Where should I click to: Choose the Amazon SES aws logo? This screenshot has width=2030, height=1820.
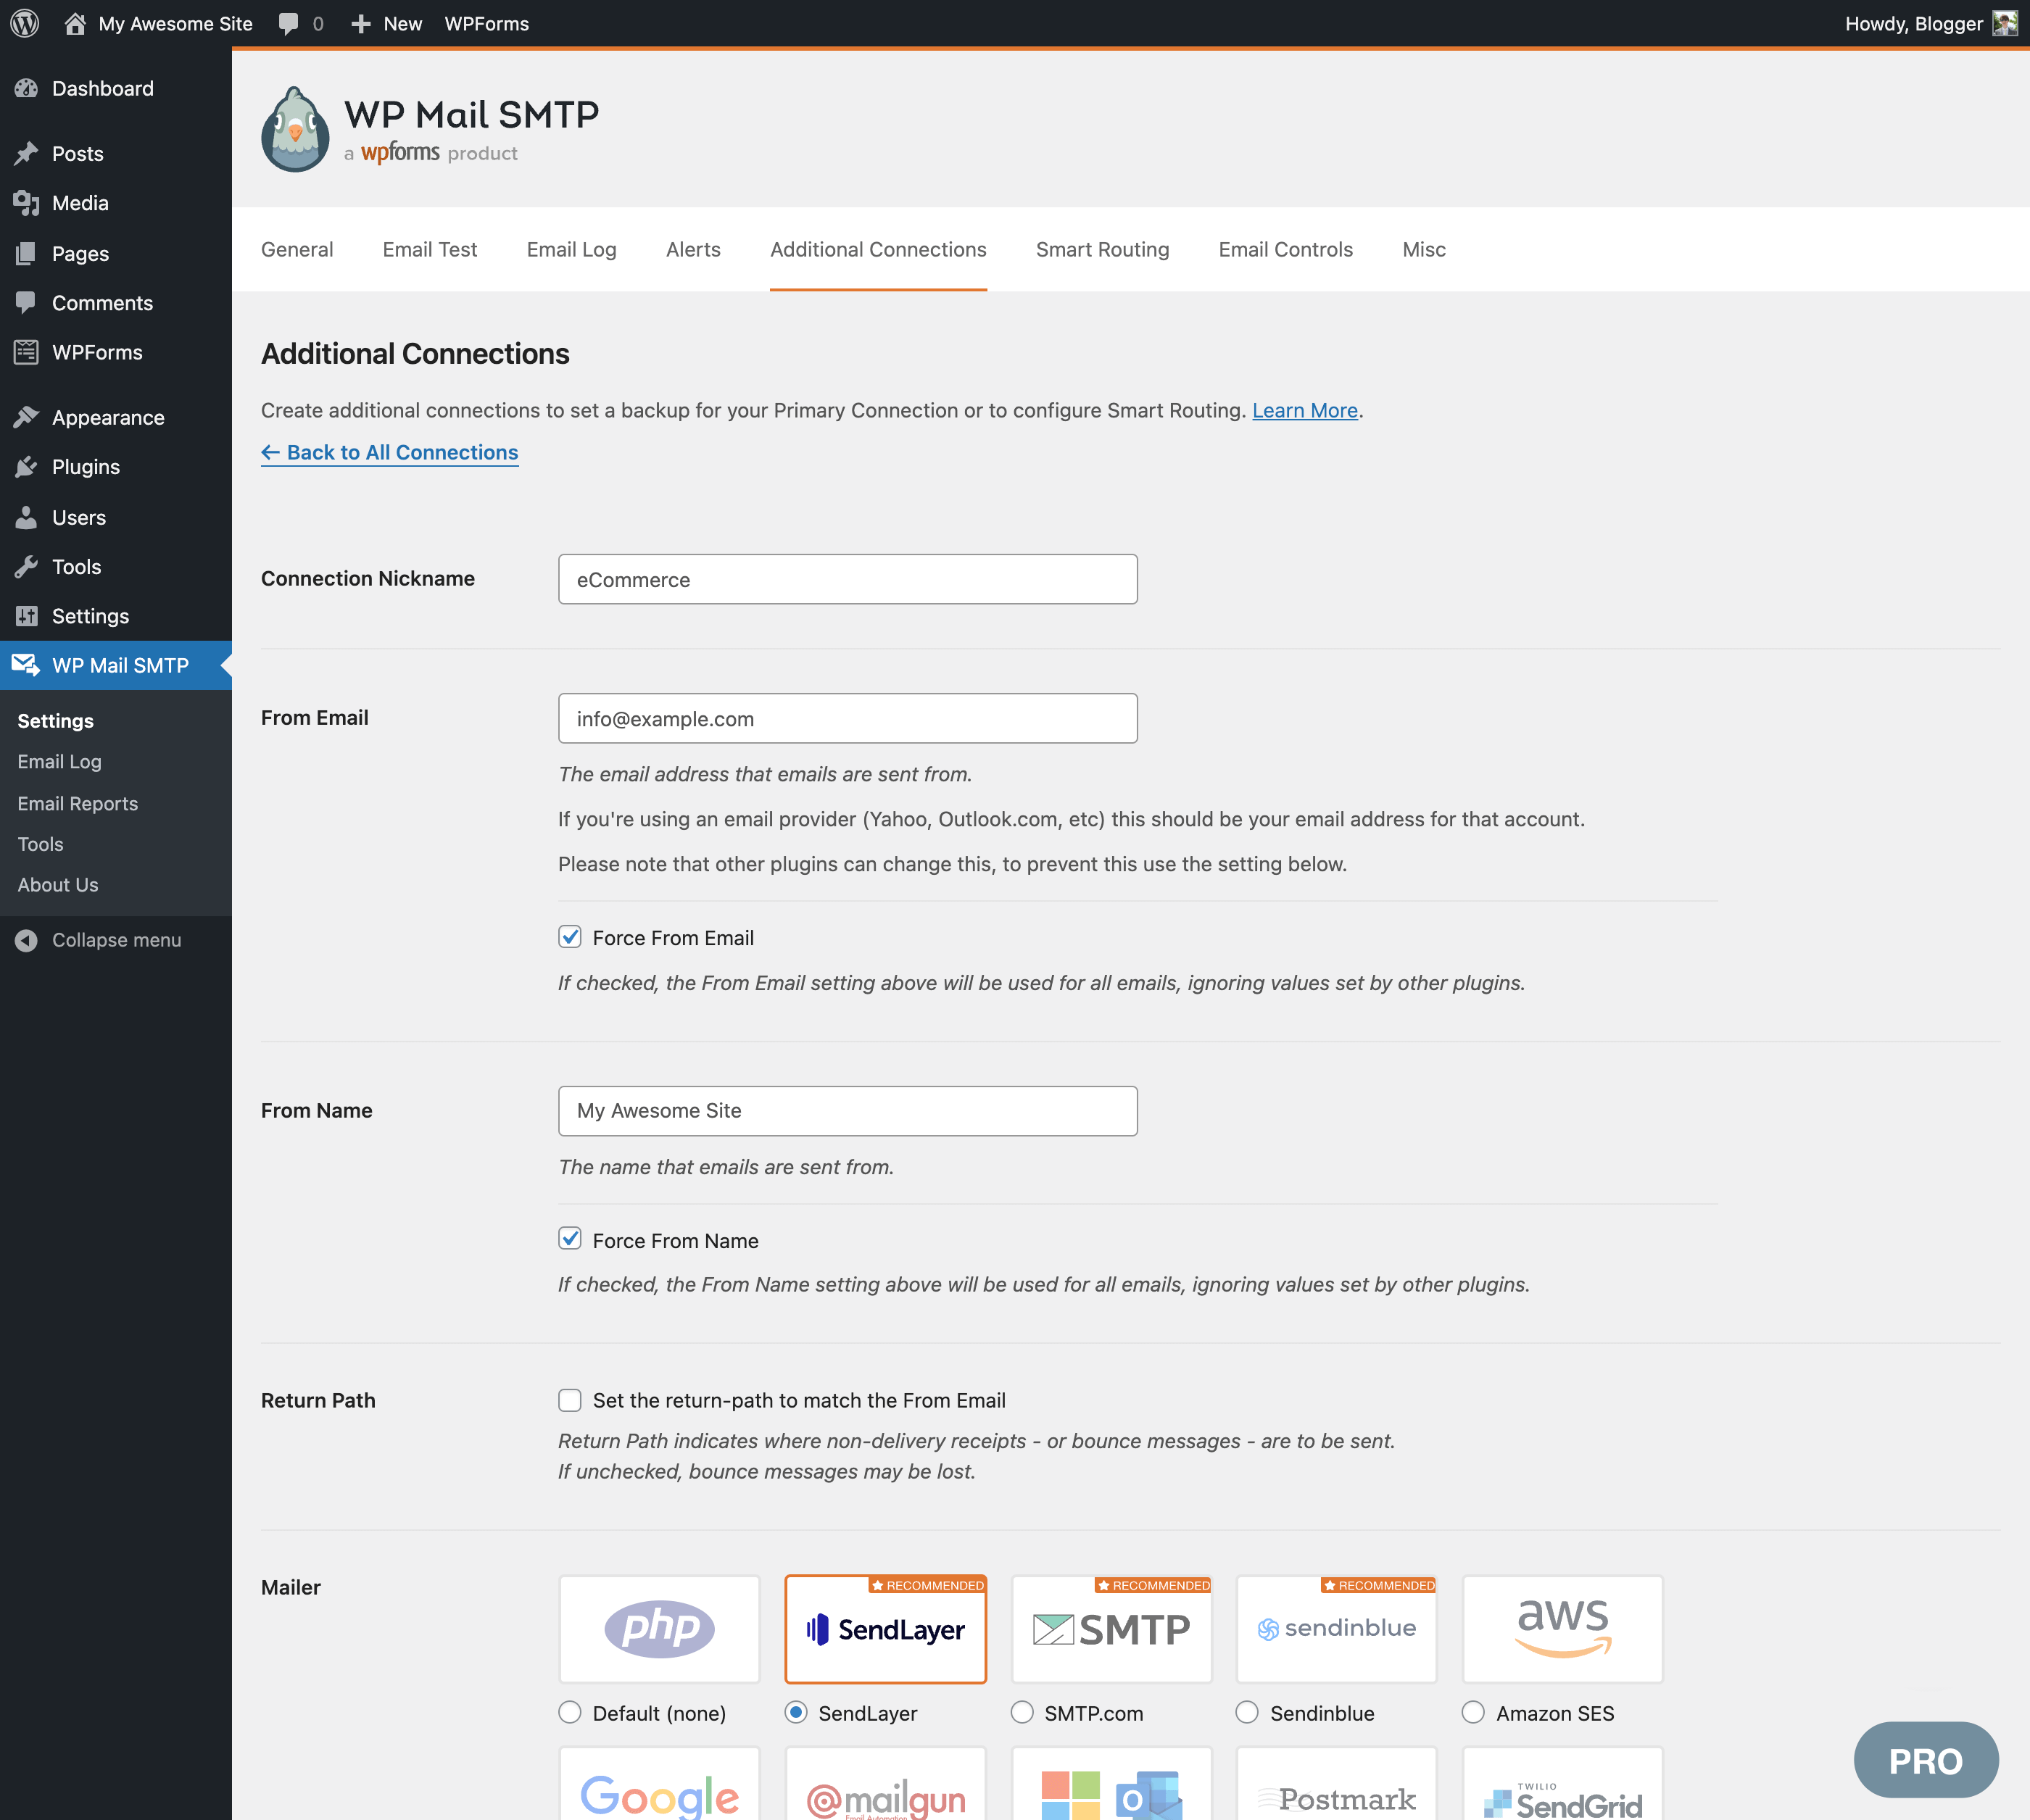1562,1629
